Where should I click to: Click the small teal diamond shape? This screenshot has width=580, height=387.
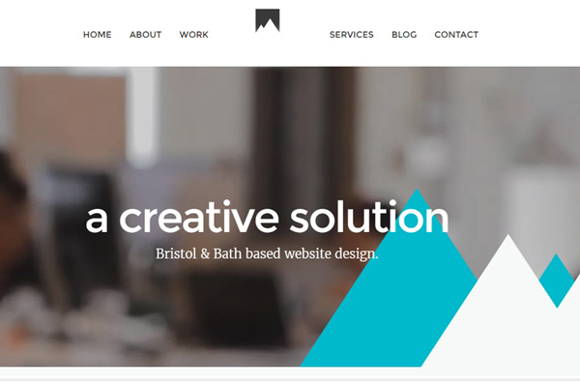coord(557,281)
